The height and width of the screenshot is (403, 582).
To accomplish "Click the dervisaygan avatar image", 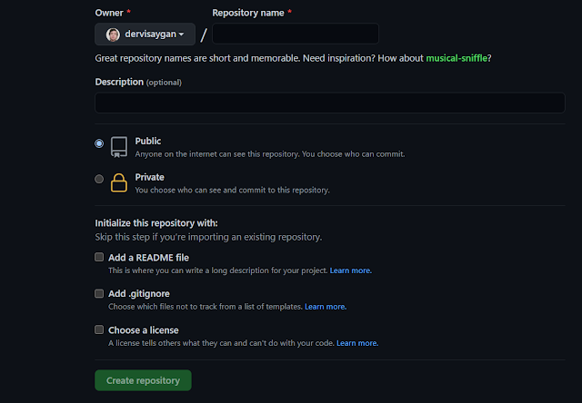I will 113,34.
